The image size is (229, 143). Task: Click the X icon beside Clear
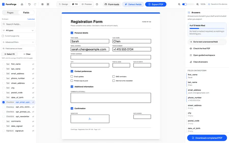click(24, 54)
